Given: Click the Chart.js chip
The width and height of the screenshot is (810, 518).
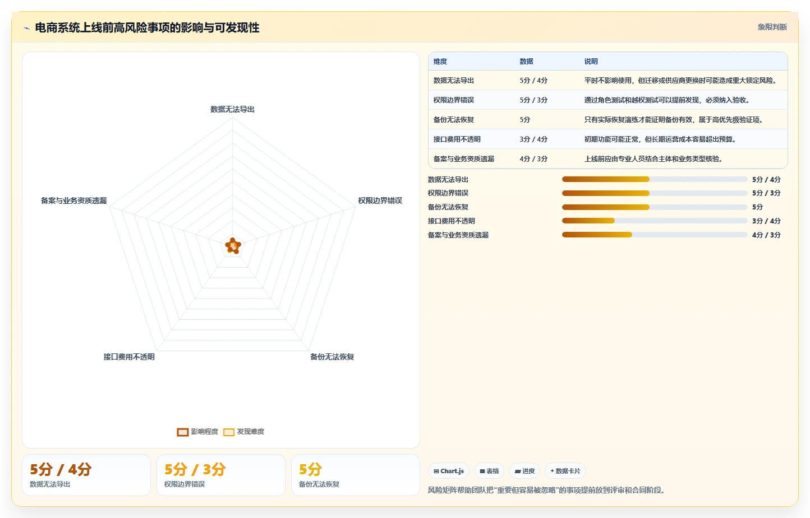Looking at the screenshot, I should [449, 471].
